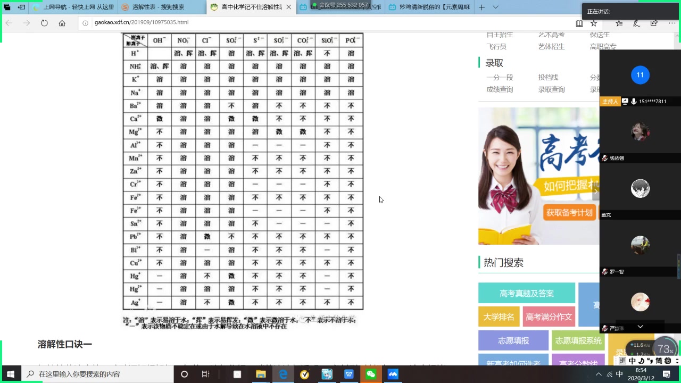Open the yellow checkmark app in taskbar

pos(305,374)
